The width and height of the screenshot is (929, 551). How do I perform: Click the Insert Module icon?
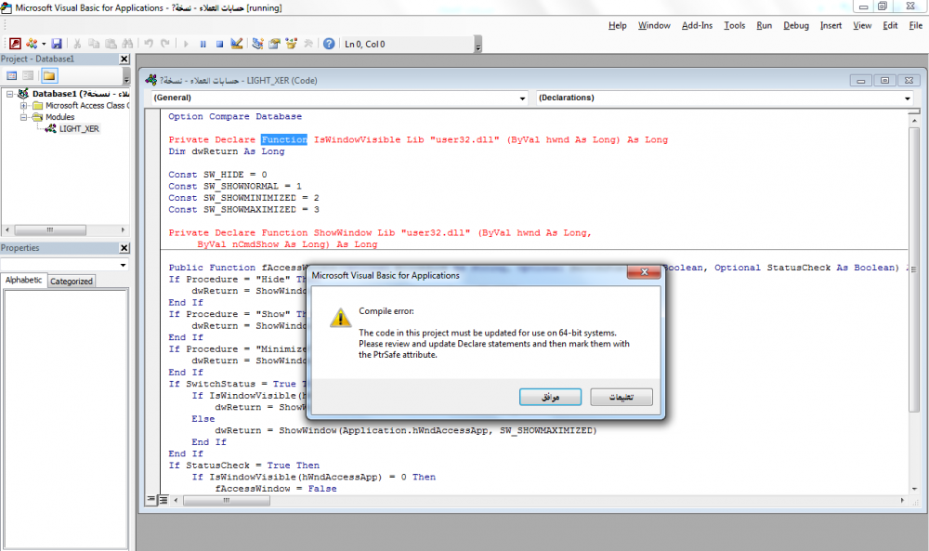click(x=32, y=44)
